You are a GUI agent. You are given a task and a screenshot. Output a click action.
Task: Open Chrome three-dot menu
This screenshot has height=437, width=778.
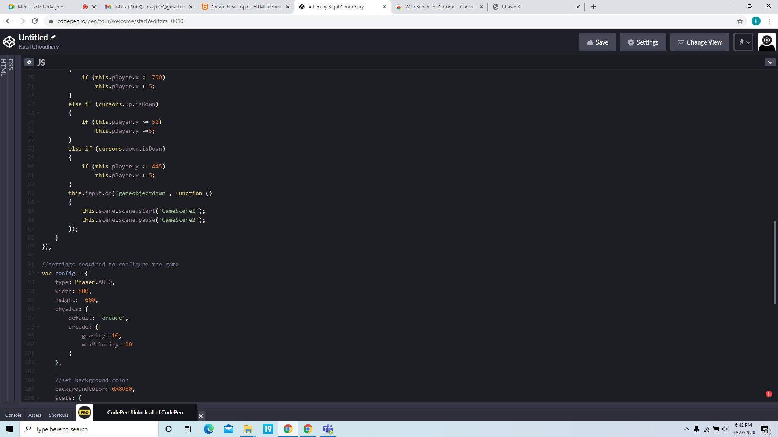[x=769, y=21]
